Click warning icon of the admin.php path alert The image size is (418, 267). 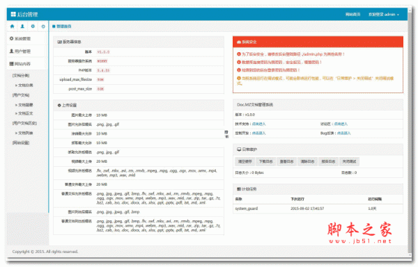(x=239, y=54)
